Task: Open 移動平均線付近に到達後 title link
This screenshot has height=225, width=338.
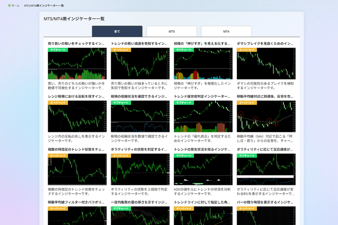Action: coord(265,96)
